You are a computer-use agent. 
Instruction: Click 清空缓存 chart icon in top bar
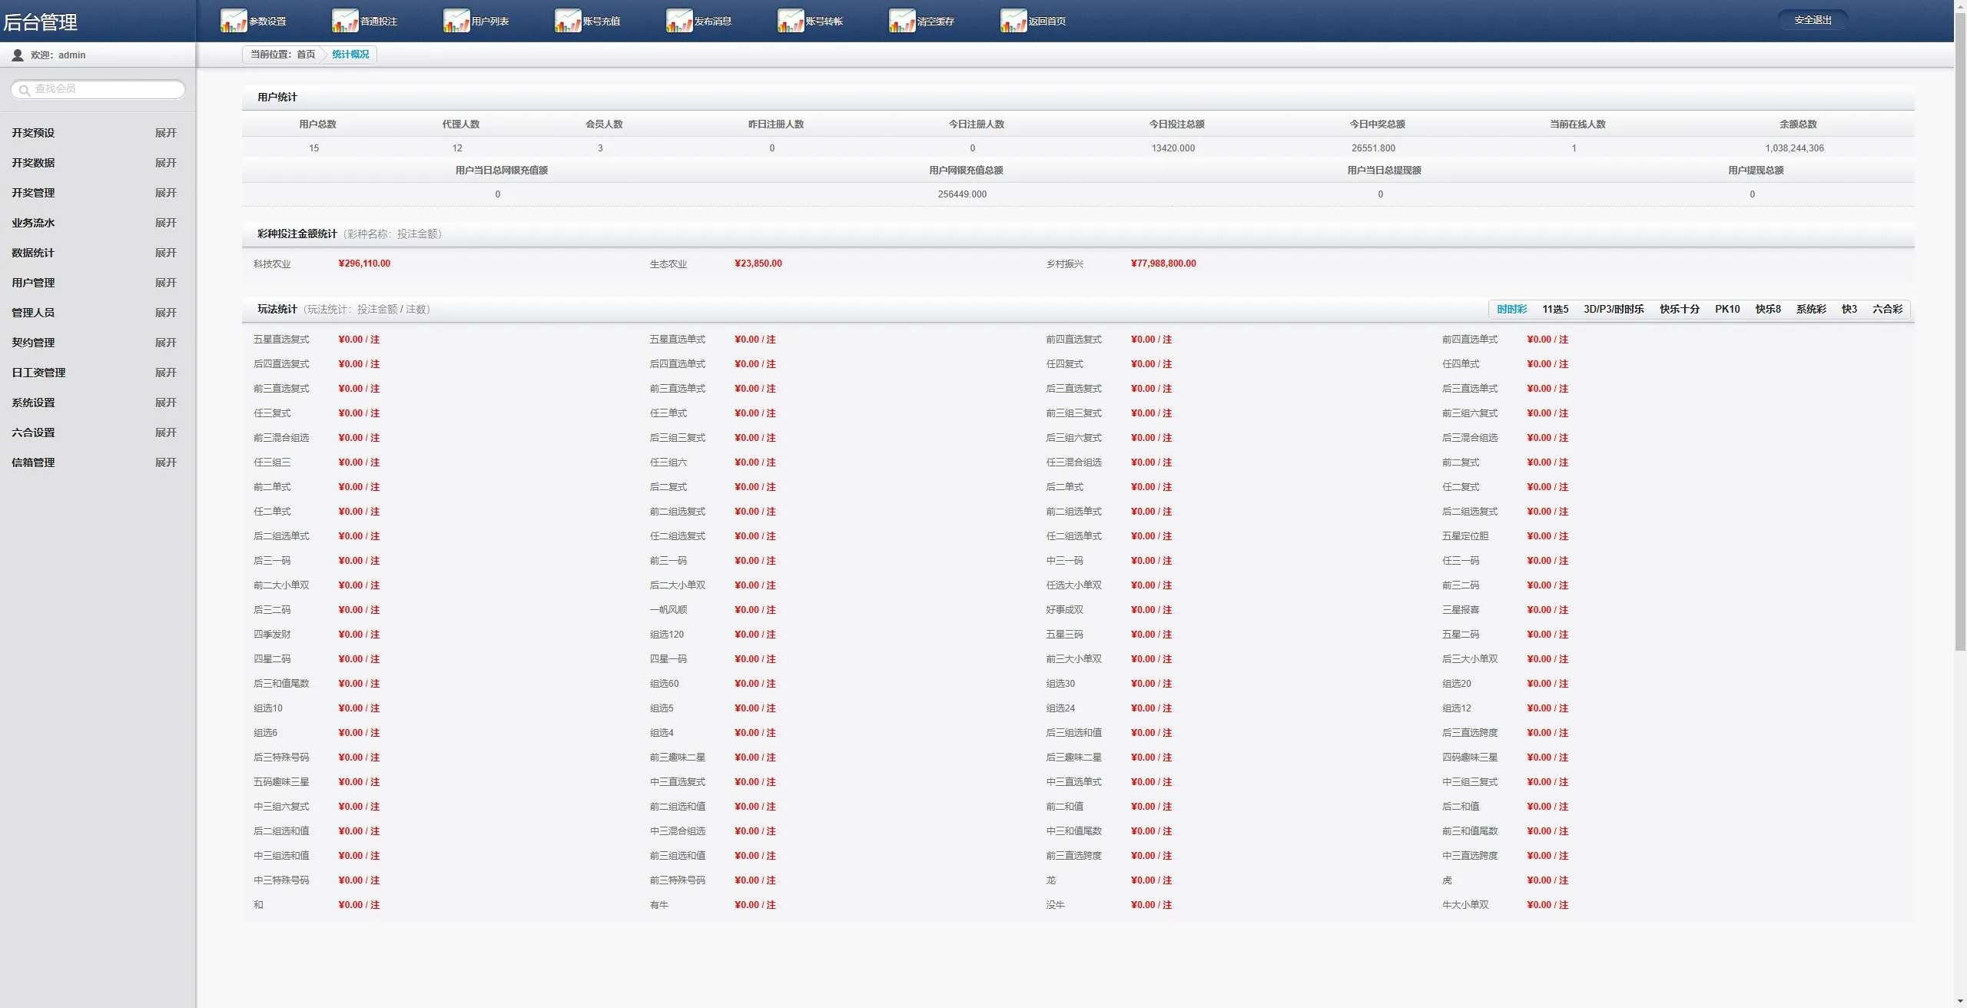point(902,21)
